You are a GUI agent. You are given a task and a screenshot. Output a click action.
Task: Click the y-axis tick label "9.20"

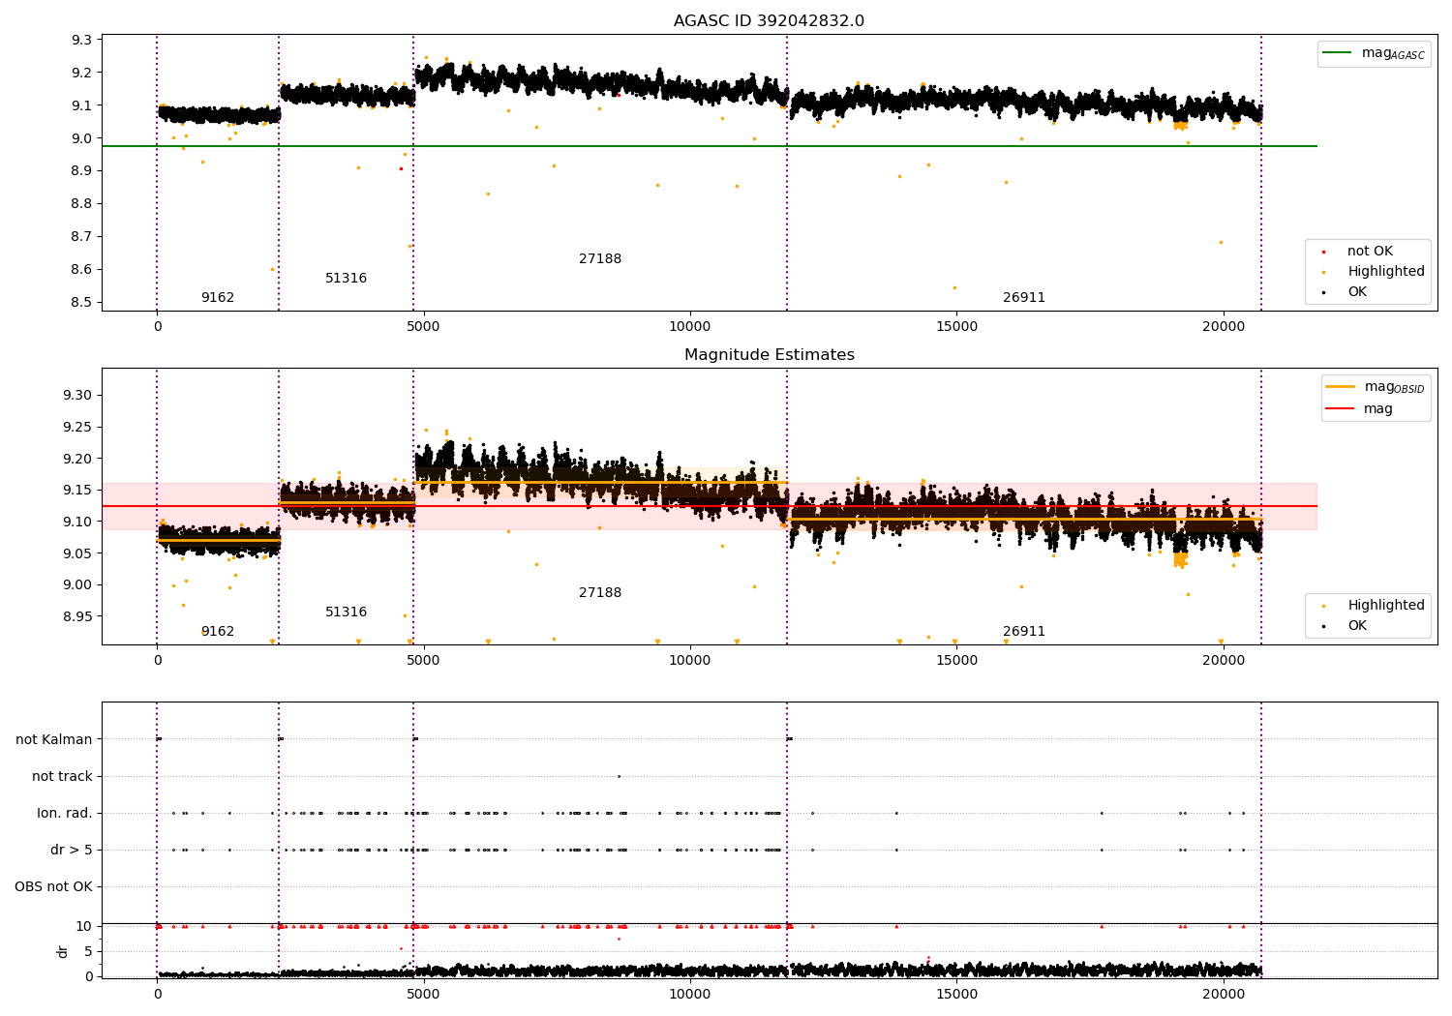point(78,459)
